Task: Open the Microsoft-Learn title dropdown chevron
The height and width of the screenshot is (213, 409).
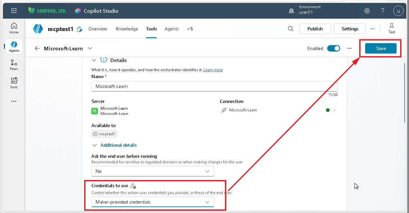Action: point(90,48)
